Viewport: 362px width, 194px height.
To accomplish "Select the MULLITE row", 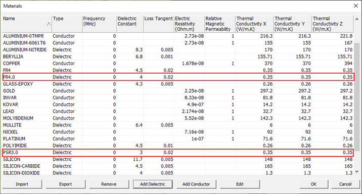I will point(178,125).
